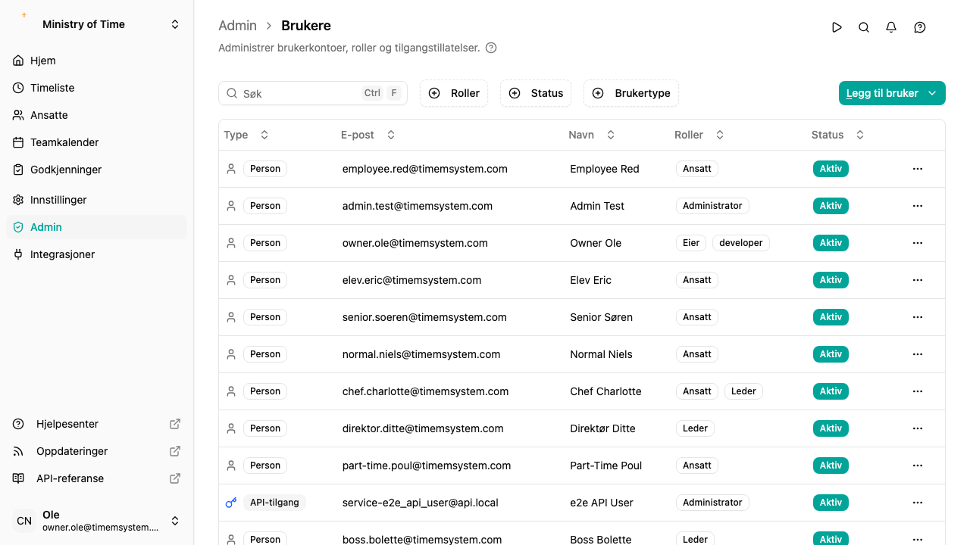Viewport: 970px width, 545px height.
Task: Go to Hjem in sidebar
Action: tap(97, 61)
